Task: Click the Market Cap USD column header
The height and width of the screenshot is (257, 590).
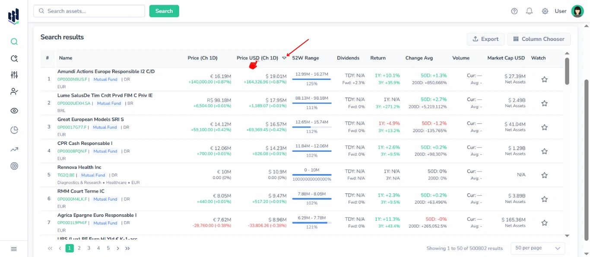Action: pyautogui.click(x=506, y=57)
